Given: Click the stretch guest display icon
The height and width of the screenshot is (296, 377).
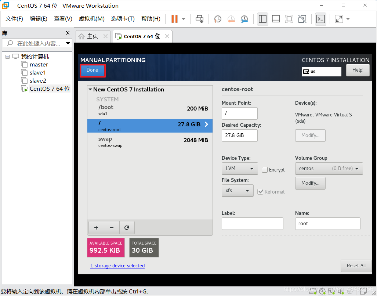Looking at the screenshot, I should click(339, 19).
